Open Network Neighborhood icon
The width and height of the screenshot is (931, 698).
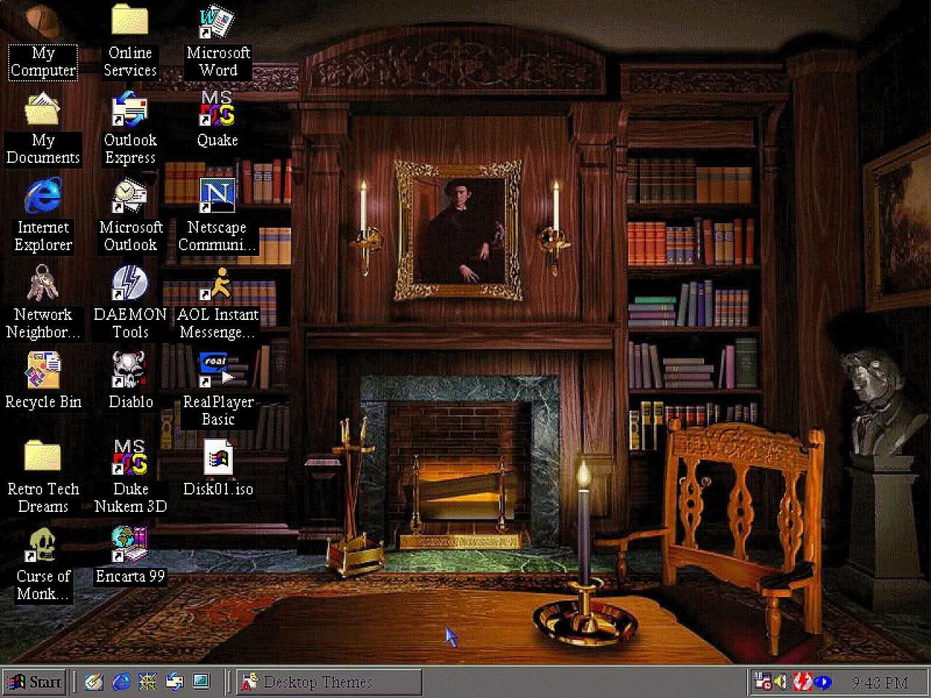click(x=43, y=303)
